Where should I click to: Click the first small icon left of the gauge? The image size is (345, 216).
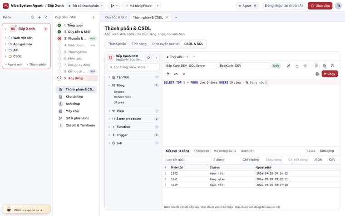[x=168, y=74]
